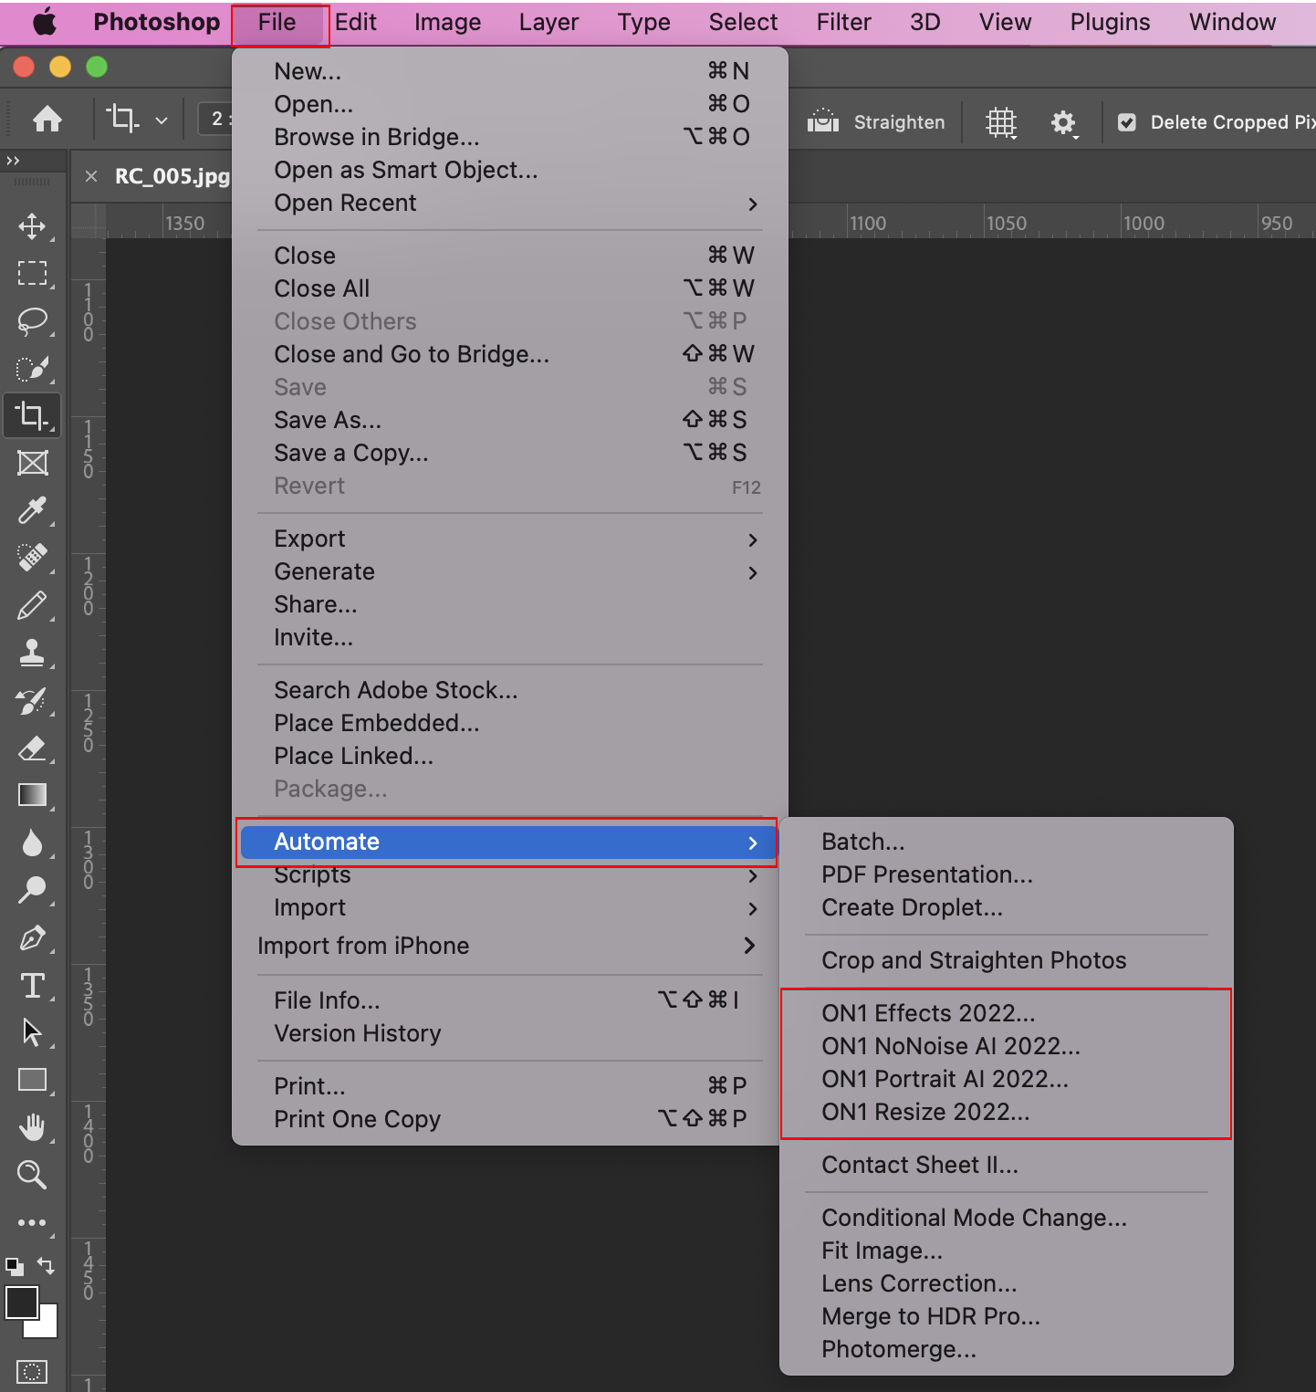Open the crop overlay grid options
This screenshot has height=1392, width=1316.
pos(1001,122)
